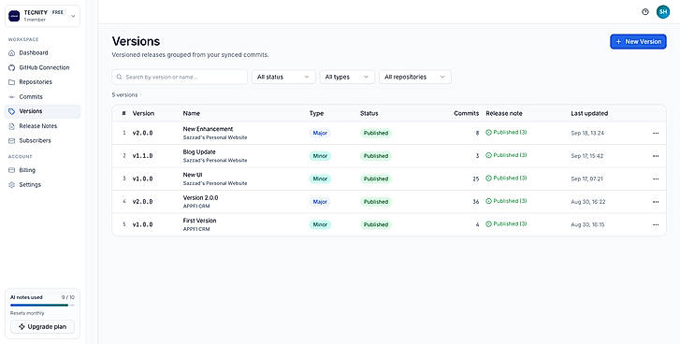Viewport: 680px width, 344px height.
Task: Click Minor type badge for Blog Update
Action: [320, 156]
